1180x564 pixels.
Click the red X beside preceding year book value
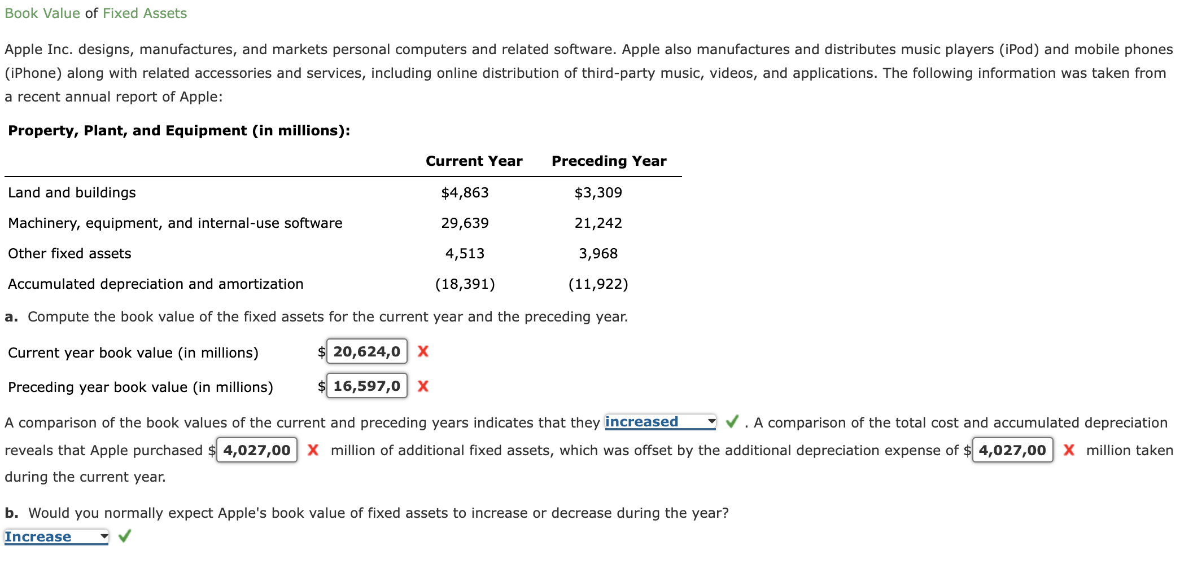(x=423, y=386)
